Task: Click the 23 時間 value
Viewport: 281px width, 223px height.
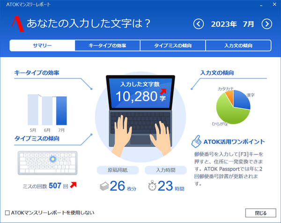Action: coord(171,186)
